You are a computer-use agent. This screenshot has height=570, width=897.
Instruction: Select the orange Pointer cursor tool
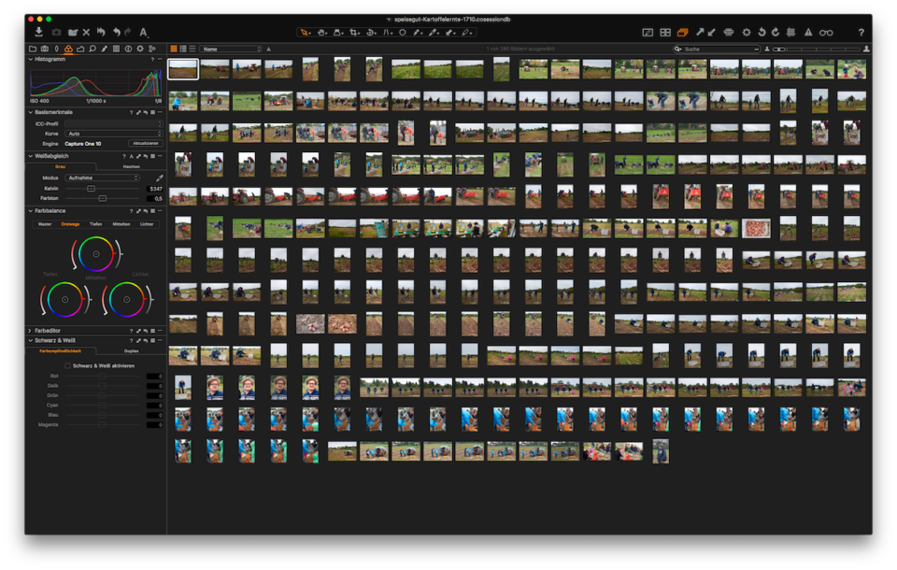click(x=305, y=33)
